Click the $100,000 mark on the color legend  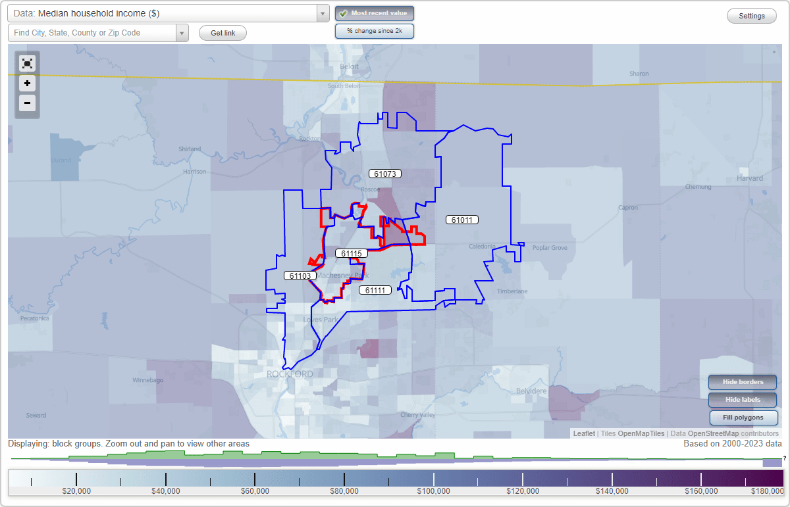point(434,491)
